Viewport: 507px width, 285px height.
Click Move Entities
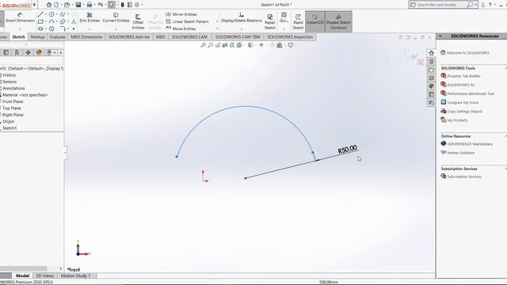point(181,28)
